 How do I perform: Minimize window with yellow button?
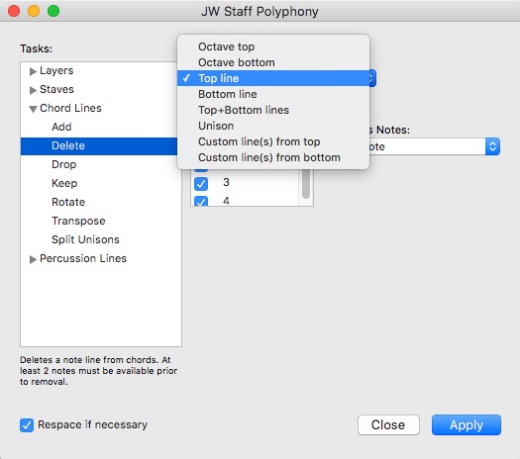click(x=34, y=11)
